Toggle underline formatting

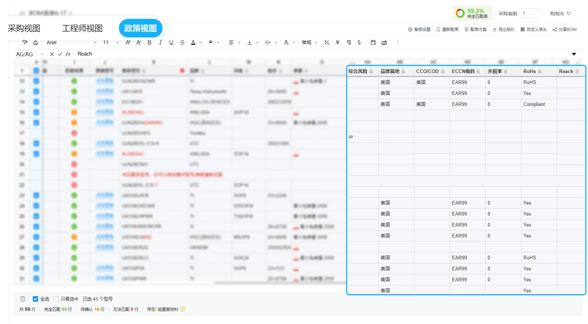(x=171, y=42)
